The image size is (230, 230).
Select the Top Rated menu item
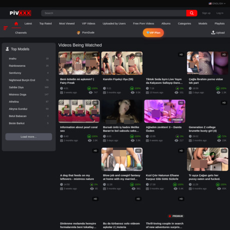point(45,23)
